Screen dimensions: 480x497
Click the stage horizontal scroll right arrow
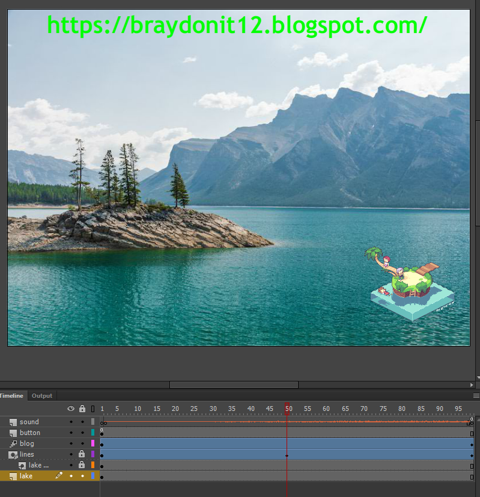[472, 385]
